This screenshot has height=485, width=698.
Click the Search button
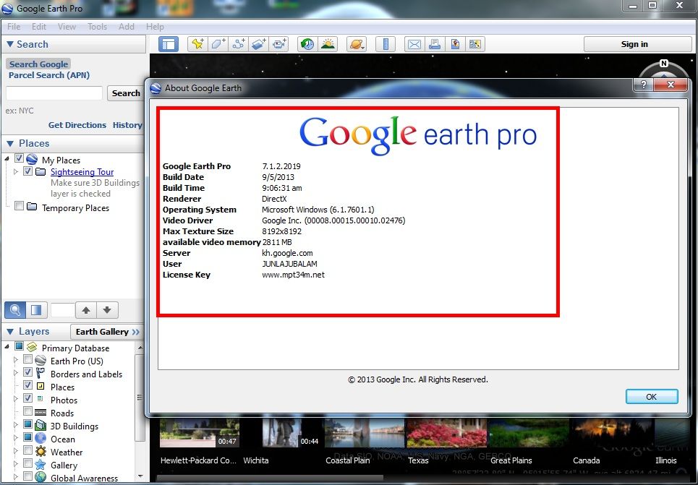coord(126,93)
